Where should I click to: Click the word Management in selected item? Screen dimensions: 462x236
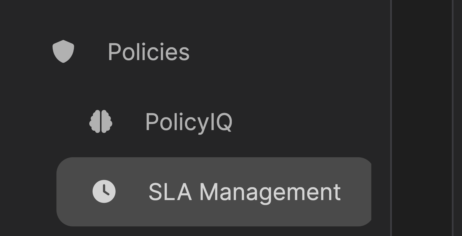tap(270, 193)
